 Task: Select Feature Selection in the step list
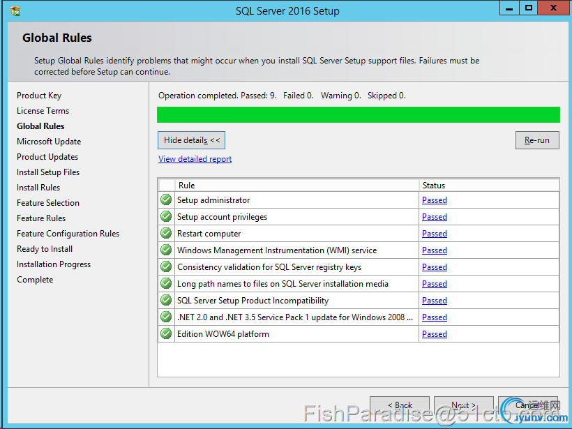click(x=48, y=203)
